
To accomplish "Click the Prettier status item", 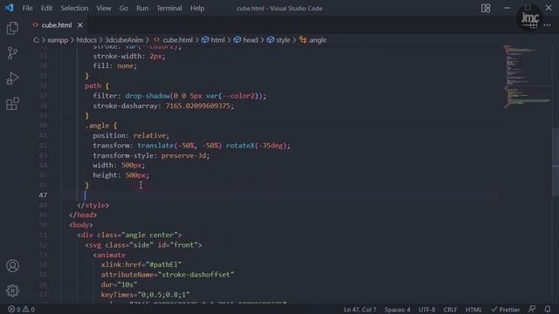I will point(505,310).
